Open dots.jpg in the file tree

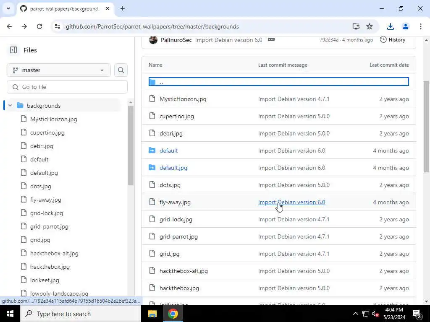click(41, 186)
